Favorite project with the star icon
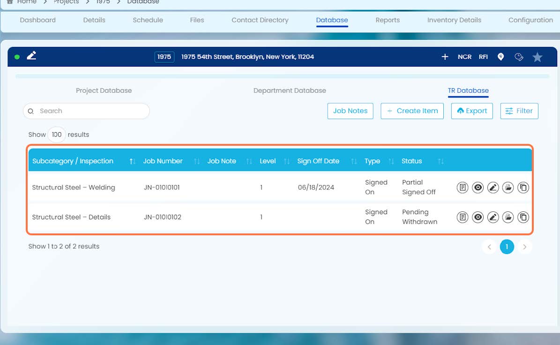Viewport: 560px width, 345px height. pyautogui.click(x=537, y=57)
